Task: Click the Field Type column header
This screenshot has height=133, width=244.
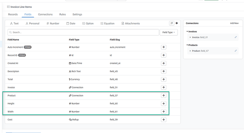Action: [74, 40]
